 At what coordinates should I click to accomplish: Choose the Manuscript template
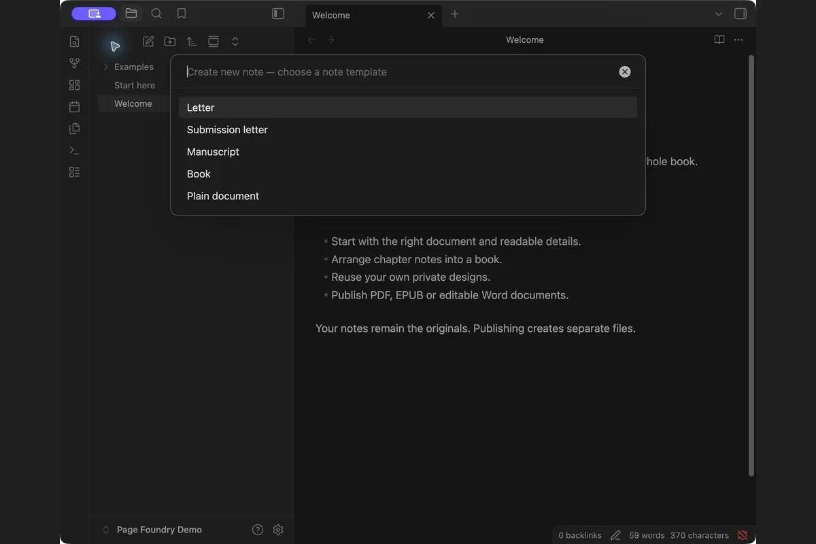click(408, 152)
